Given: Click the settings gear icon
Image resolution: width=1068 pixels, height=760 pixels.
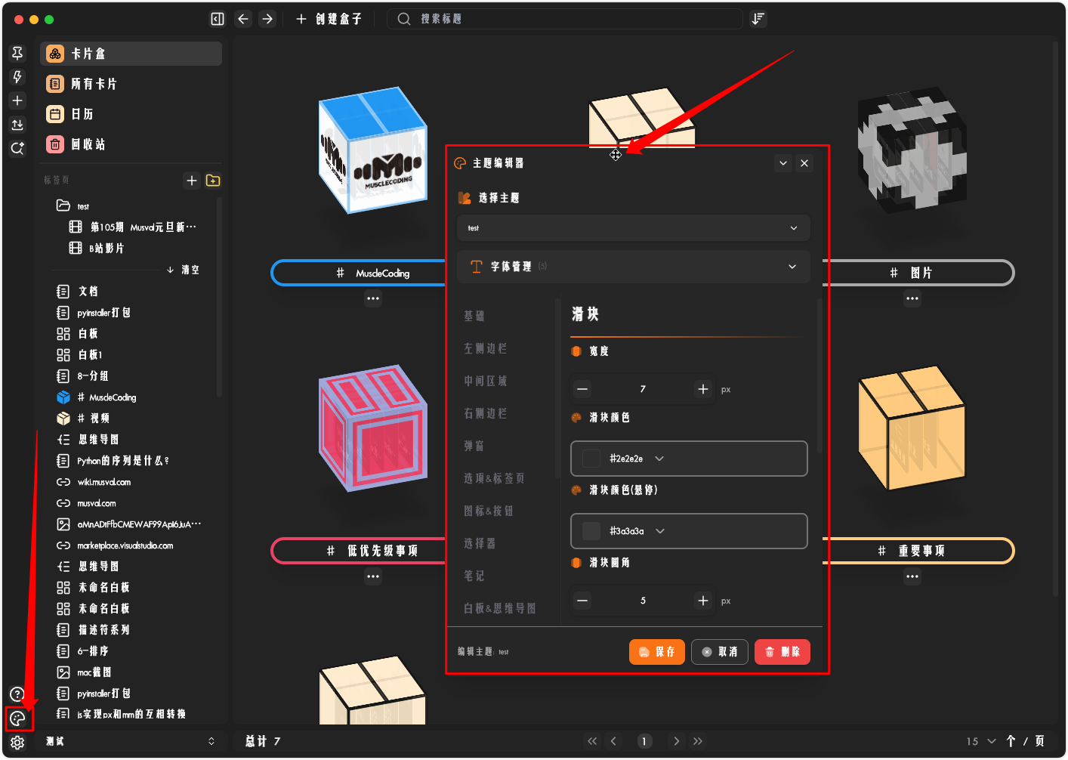Looking at the screenshot, I should point(17,743).
